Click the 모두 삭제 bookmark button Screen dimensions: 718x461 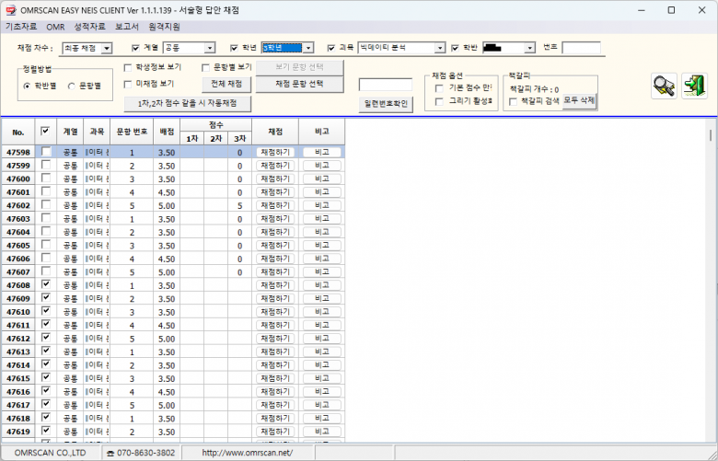pos(579,99)
